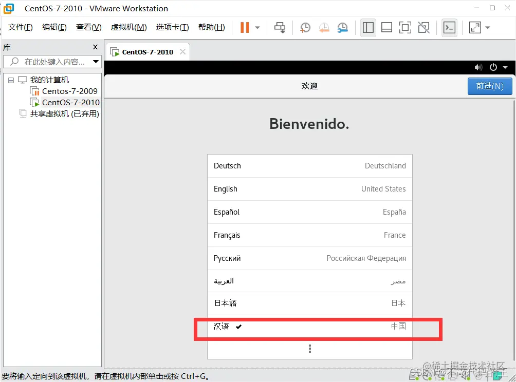Click the VMware Workstation title bar logo

9,8
